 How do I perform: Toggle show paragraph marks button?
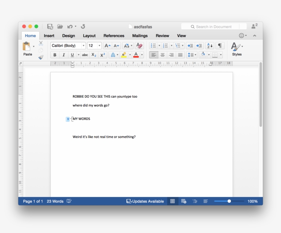[x=220, y=46]
